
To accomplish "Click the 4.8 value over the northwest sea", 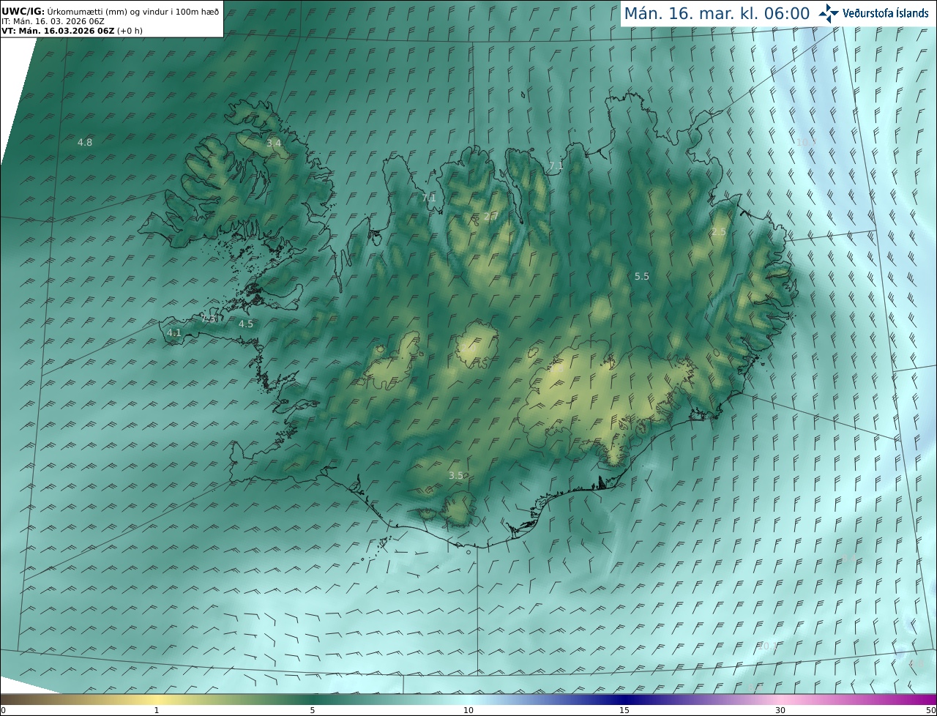I will click(x=85, y=142).
